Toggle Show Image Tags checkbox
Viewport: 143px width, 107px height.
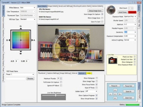[x=96, y=81]
